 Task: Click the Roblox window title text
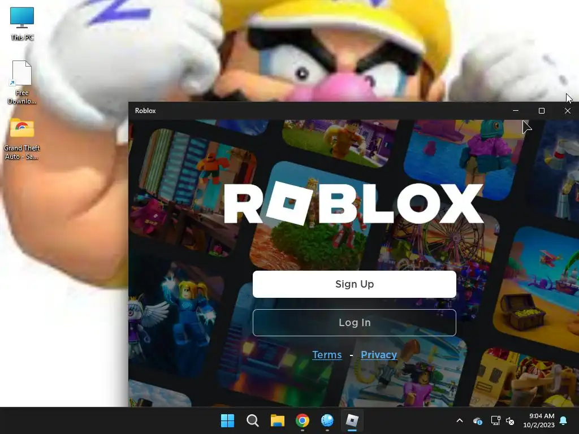(145, 111)
